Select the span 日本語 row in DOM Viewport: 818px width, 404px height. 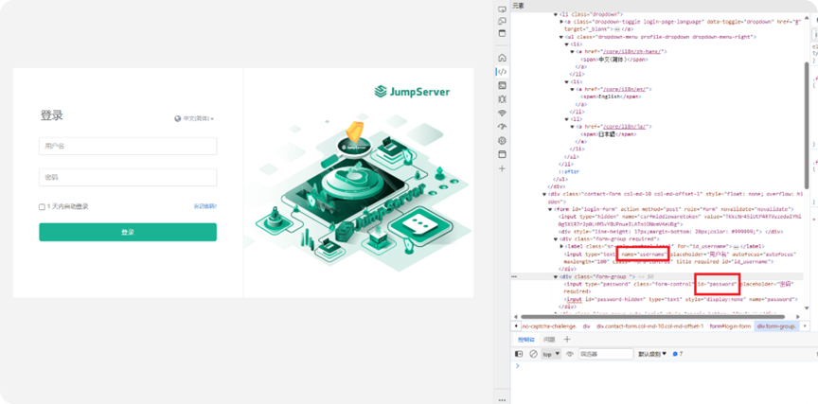pos(608,134)
